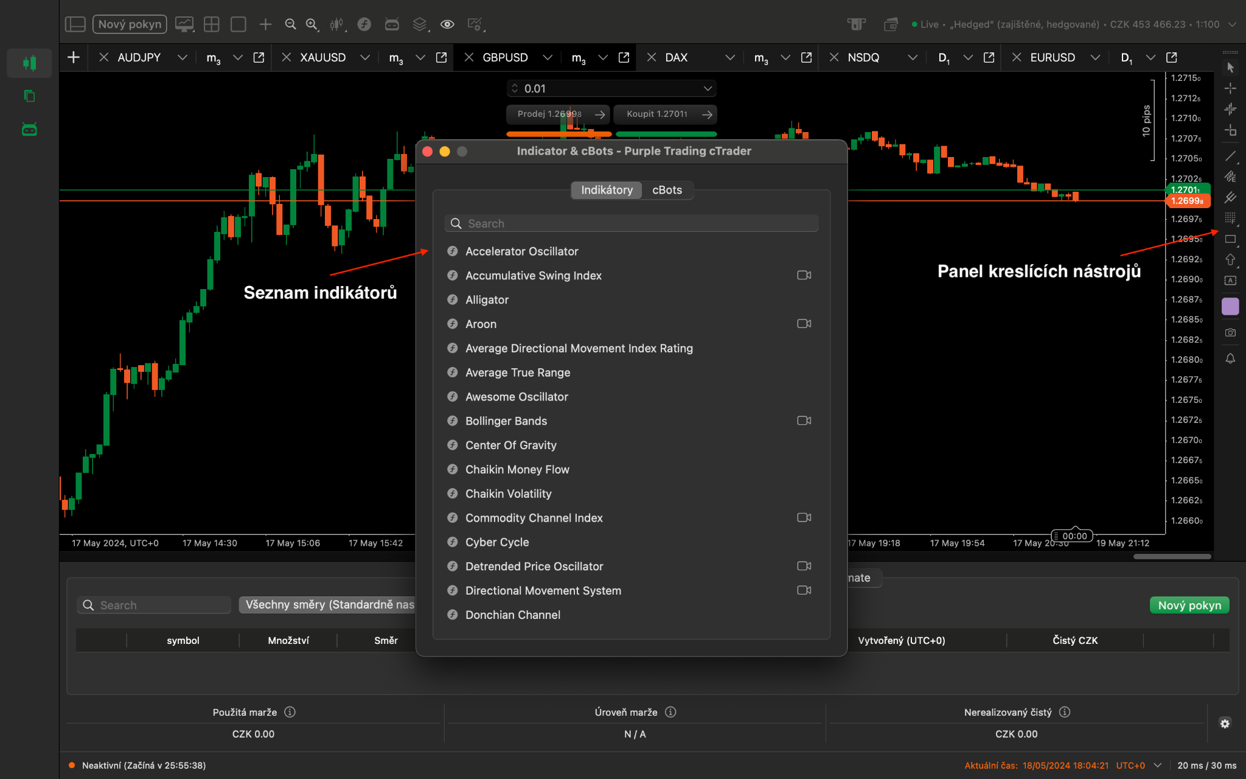
Task: Click the alert bell icon
Action: pos(1230,358)
